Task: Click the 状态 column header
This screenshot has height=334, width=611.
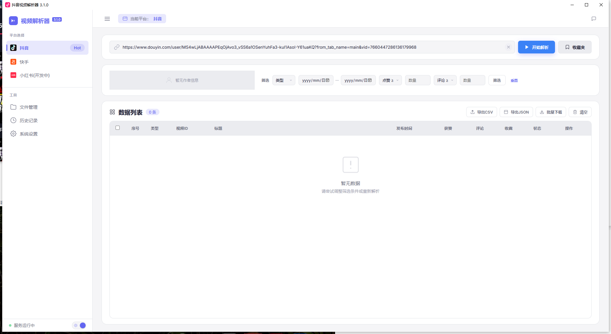Action: [537, 128]
